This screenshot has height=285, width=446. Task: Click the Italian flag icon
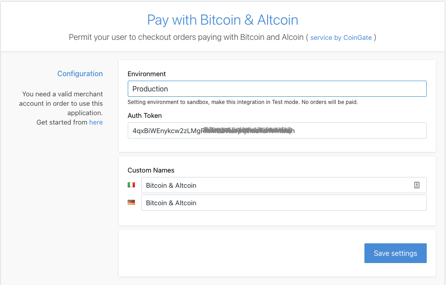tap(131, 185)
